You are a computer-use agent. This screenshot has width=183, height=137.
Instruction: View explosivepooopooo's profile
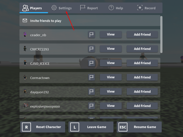[111, 106]
